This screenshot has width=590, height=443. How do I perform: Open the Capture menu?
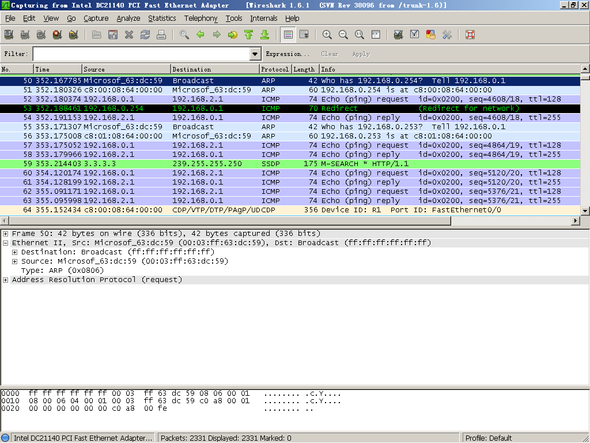click(x=96, y=18)
